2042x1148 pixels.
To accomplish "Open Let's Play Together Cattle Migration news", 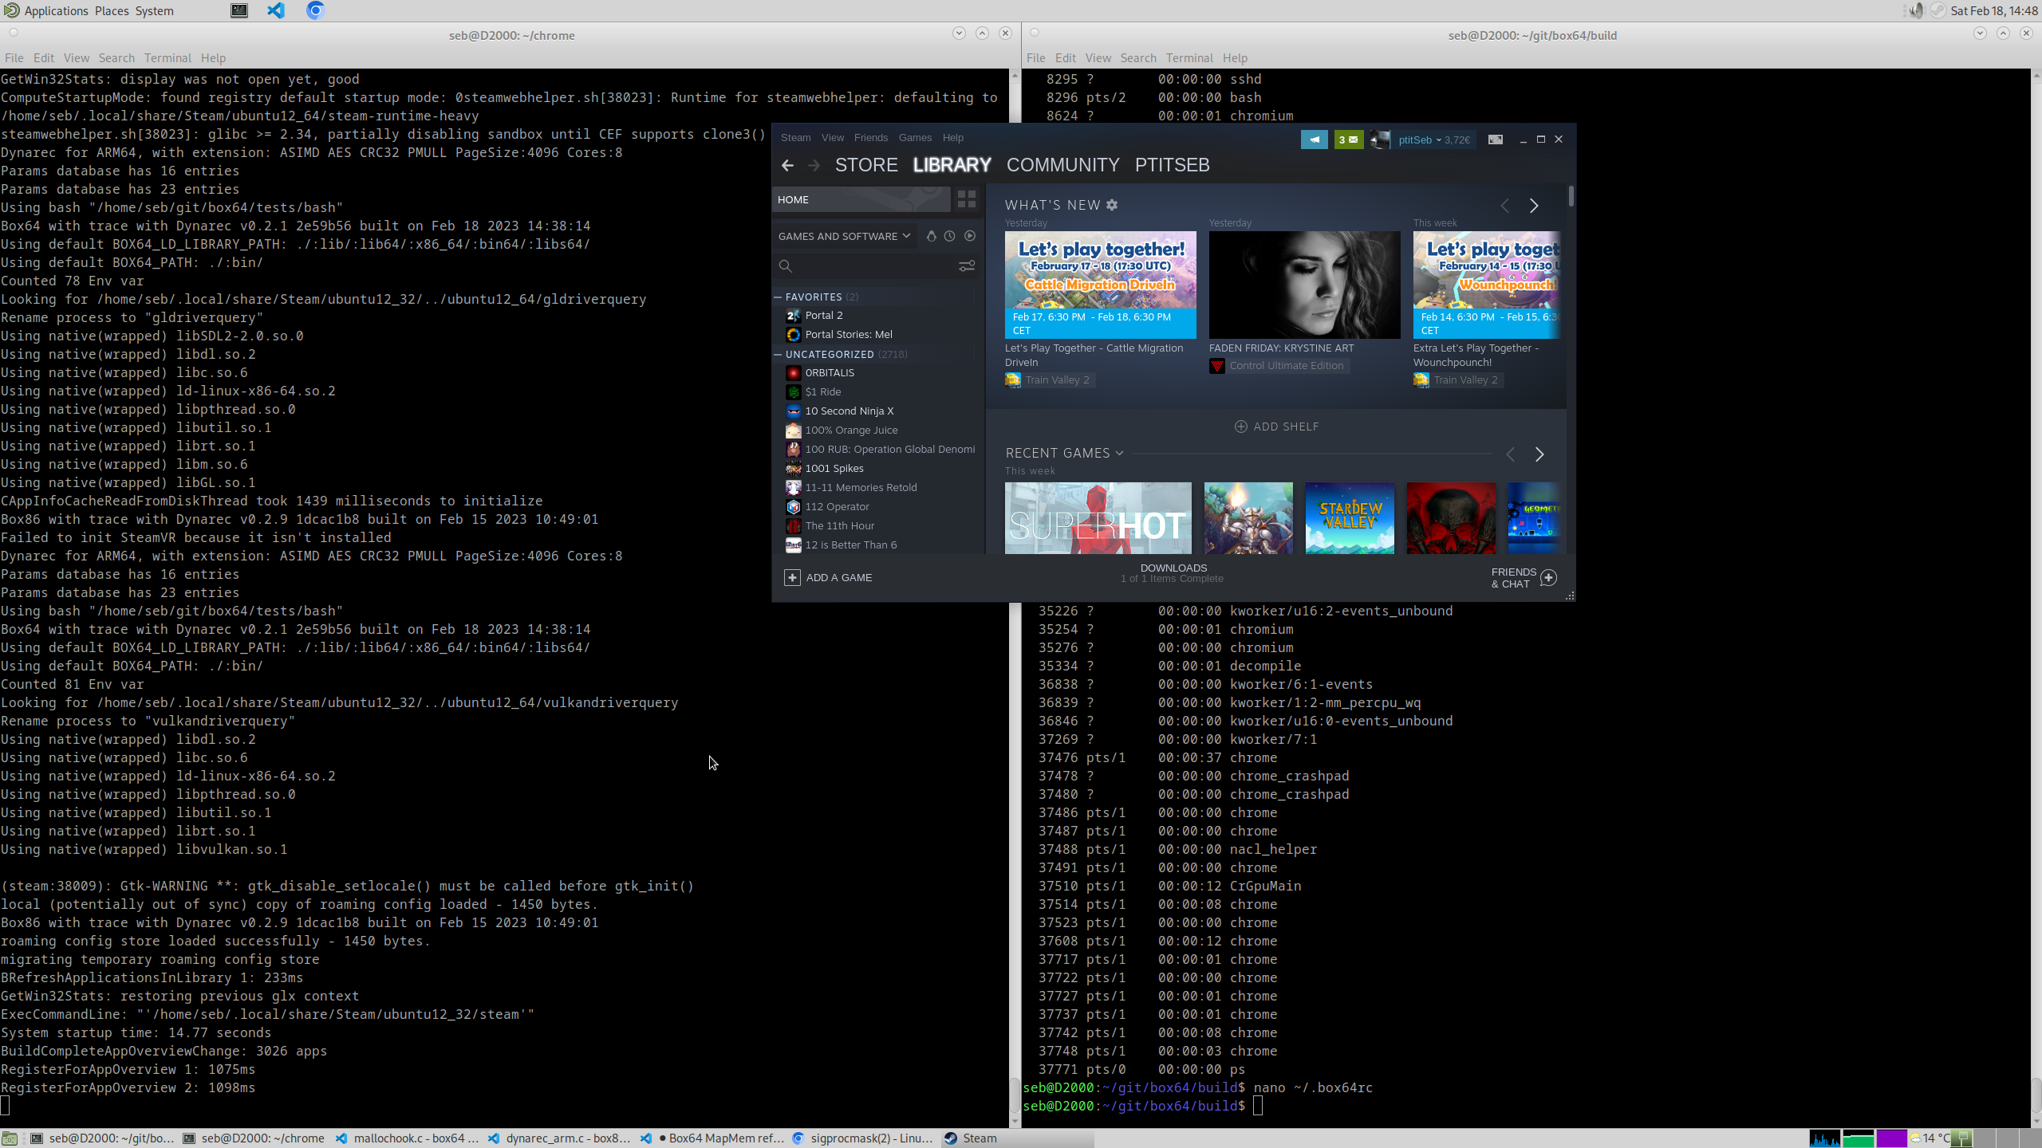I will click(x=1101, y=285).
